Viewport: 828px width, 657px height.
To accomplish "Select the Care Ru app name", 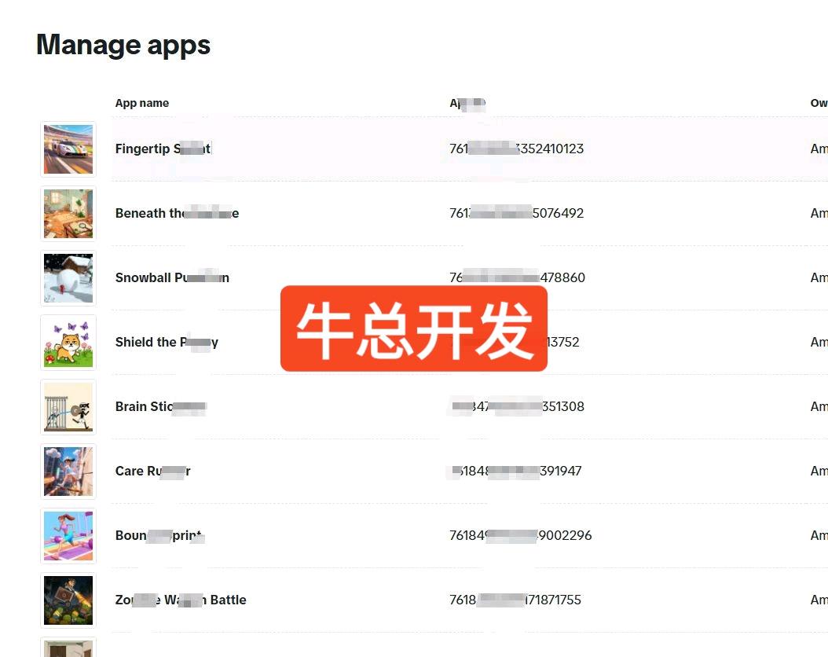I will click(152, 471).
